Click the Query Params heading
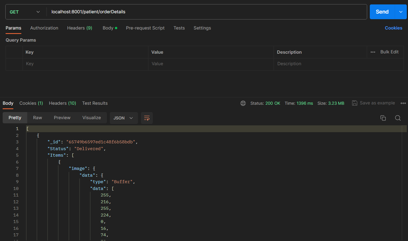 pyautogui.click(x=21, y=40)
